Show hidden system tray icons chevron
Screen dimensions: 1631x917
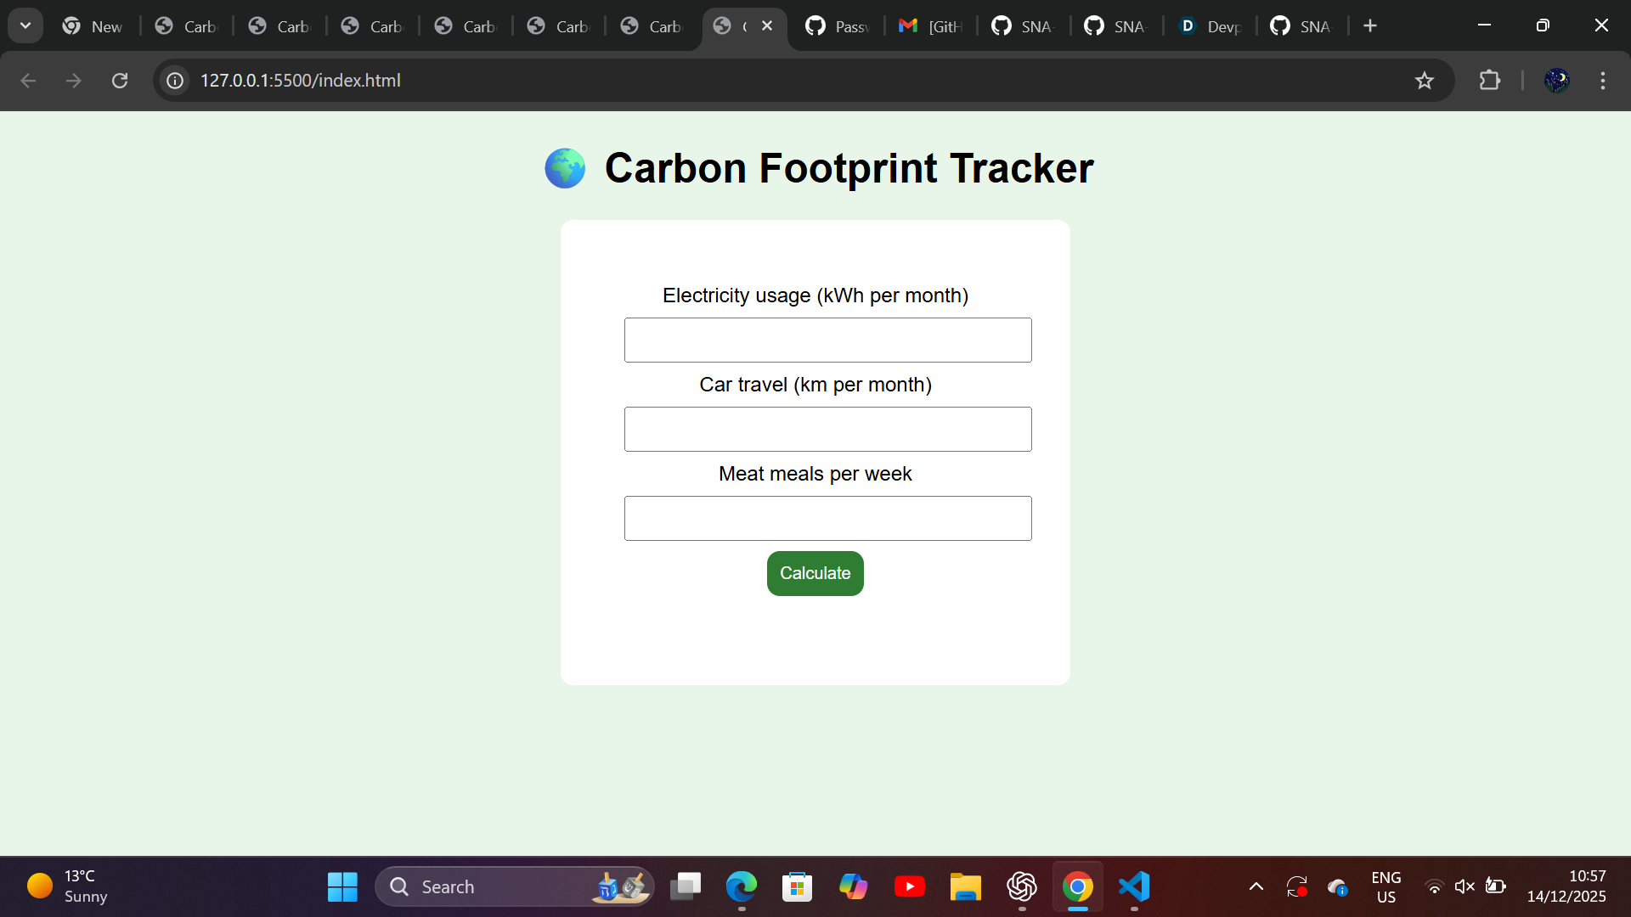tap(1256, 886)
